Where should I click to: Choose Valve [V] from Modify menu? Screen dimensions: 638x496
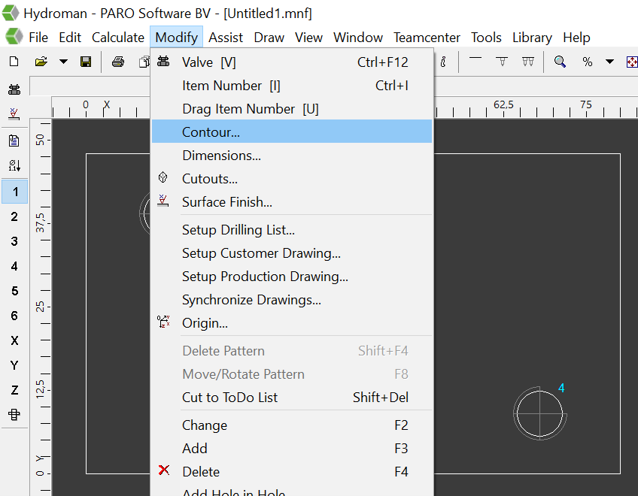[292, 62]
